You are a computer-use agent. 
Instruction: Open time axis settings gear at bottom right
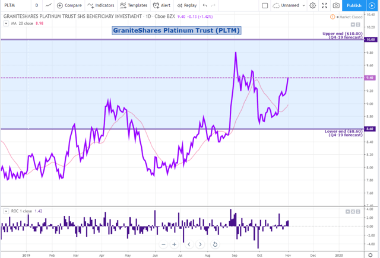[x=370, y=255]
